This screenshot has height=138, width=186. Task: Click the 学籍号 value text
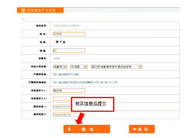57,58
